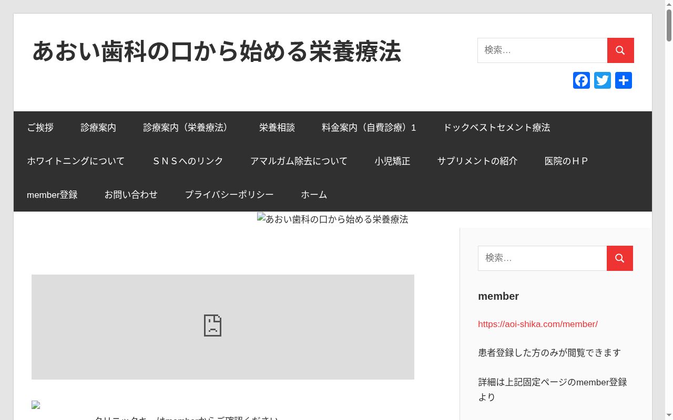Focus the header search field
This screenshot has width=673, height=420.
point(542,50)
